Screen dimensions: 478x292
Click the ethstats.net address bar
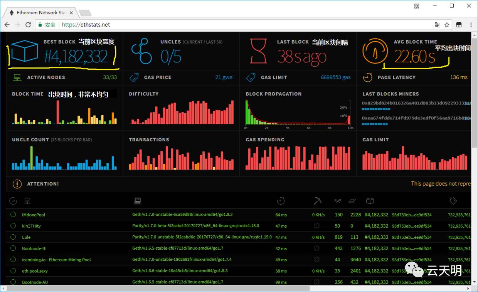tap(231, 25)
